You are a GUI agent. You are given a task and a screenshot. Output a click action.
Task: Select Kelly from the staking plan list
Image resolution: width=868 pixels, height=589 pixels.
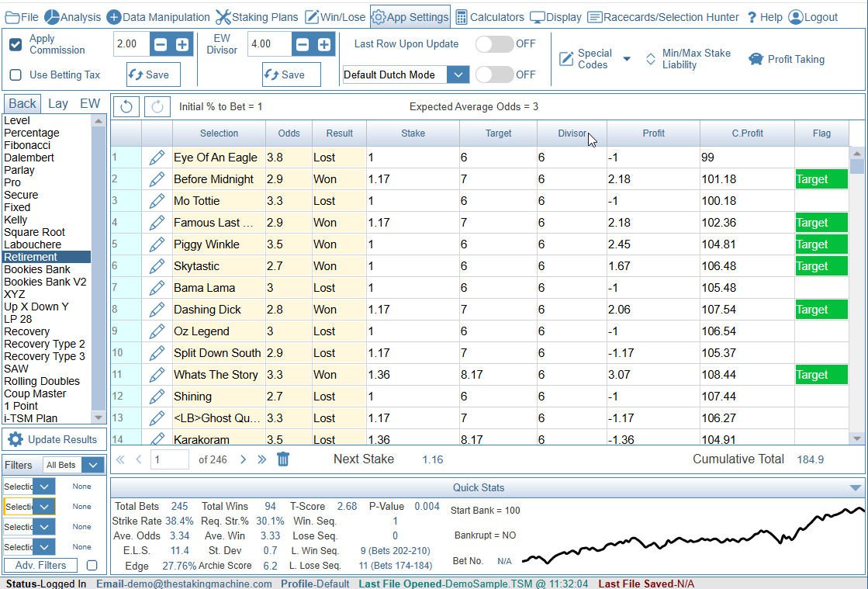(x=16, y=220)
